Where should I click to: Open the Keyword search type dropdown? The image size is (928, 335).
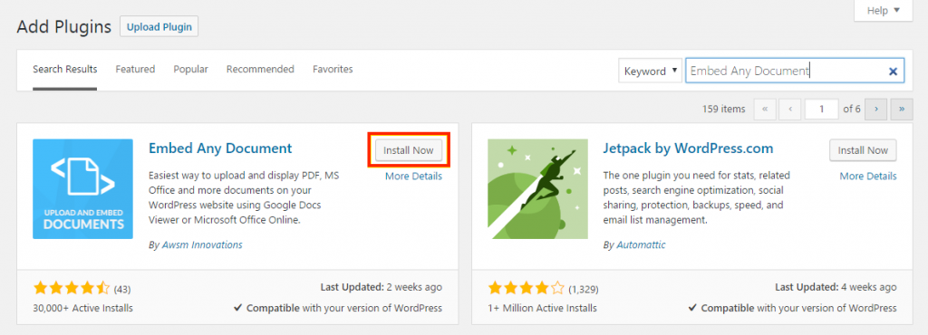pos(651,71)
